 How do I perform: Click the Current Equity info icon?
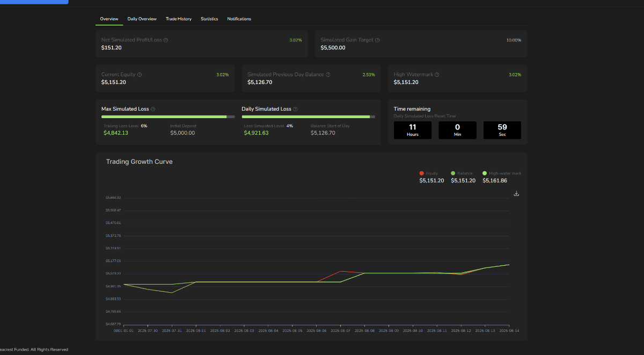click(x=140, y=75)
